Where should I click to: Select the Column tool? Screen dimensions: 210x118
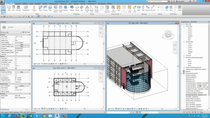coord(34,8)
